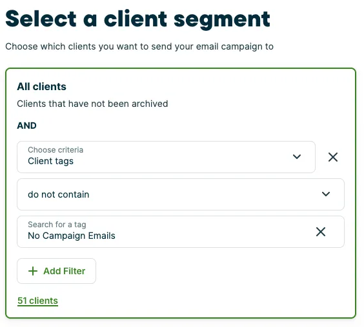Click the Add Filter button

[56, 271]
